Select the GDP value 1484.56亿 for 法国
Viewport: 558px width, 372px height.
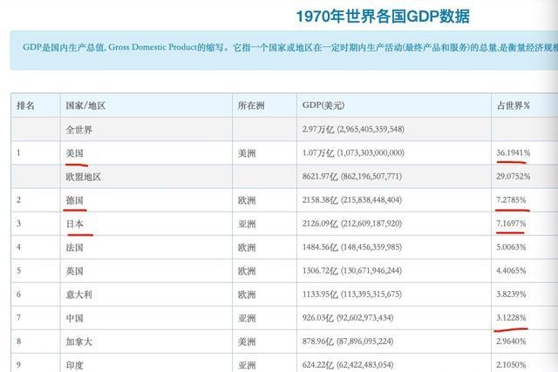[352, 247]
